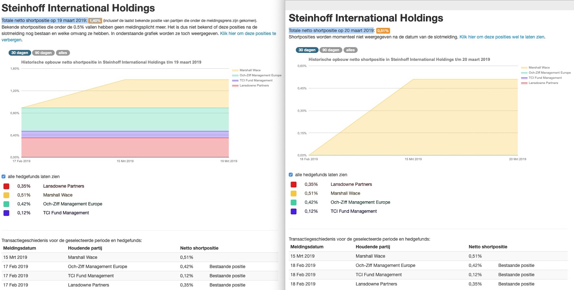The image size is (574, 290).
Task: Click the yellow Marshall Wace color swatch
Action: pyautogui.click(x=6, y=195)
